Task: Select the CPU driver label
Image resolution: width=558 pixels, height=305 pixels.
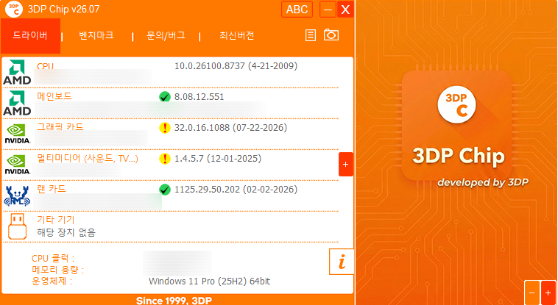Action: click(x=45, y=66)
